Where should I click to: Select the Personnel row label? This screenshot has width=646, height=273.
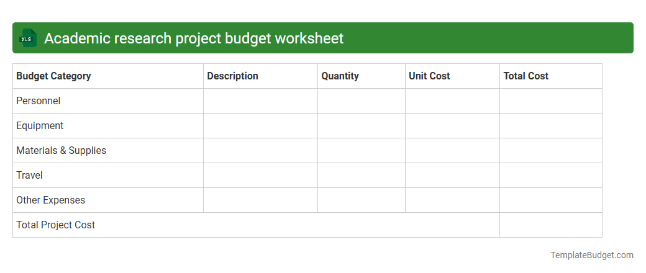(39, 101)
